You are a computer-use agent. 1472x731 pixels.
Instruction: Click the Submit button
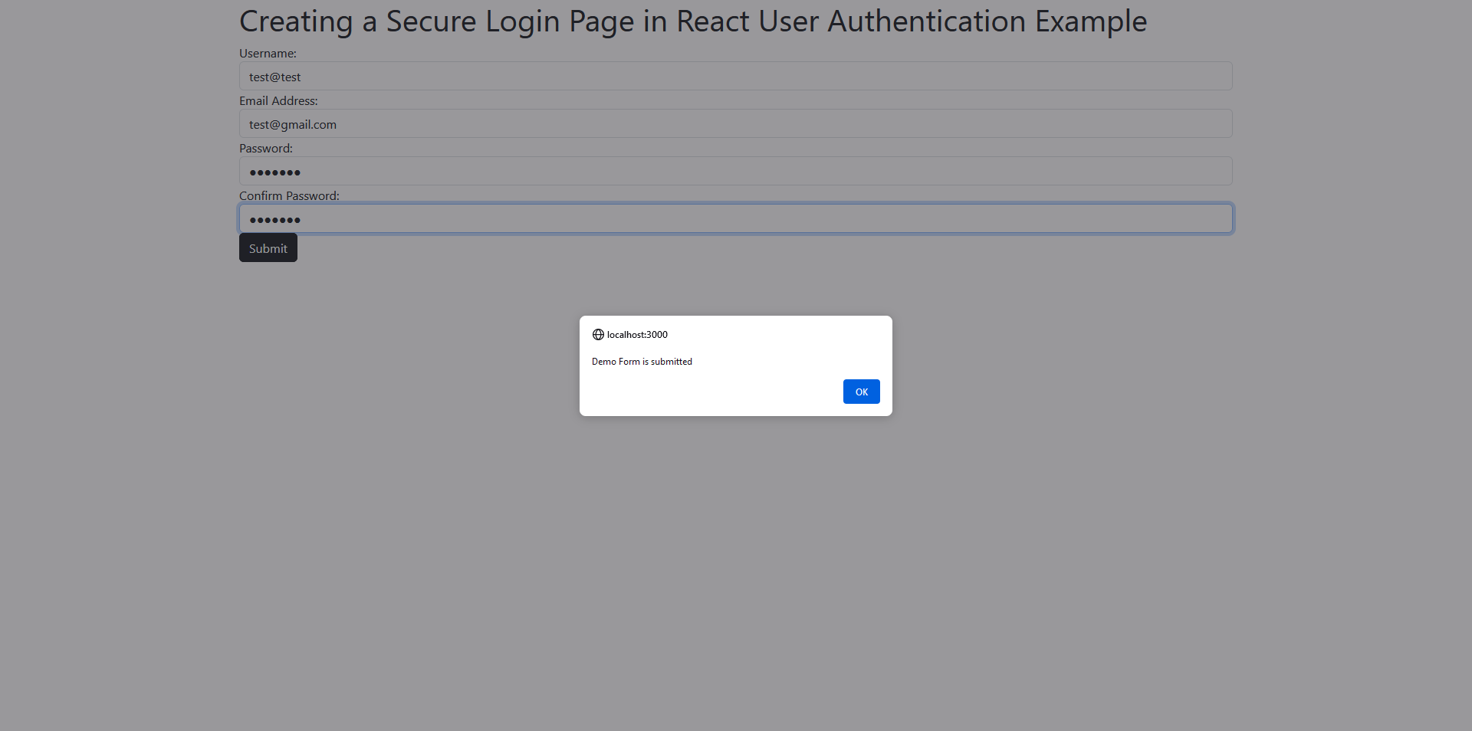pos(268,248)
